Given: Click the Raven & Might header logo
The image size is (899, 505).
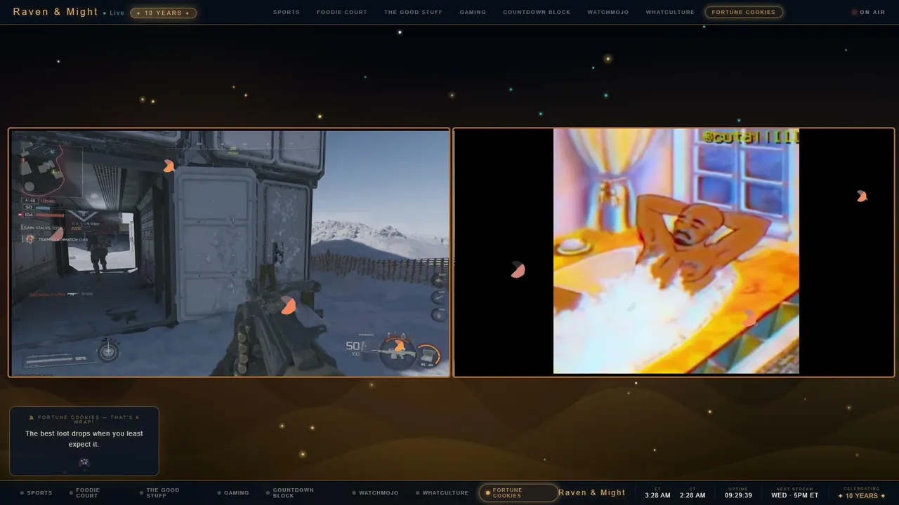Looking at the screenshot, I should coord(55,12).
